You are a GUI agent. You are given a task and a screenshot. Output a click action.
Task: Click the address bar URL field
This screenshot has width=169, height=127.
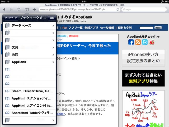coord(79,10)
